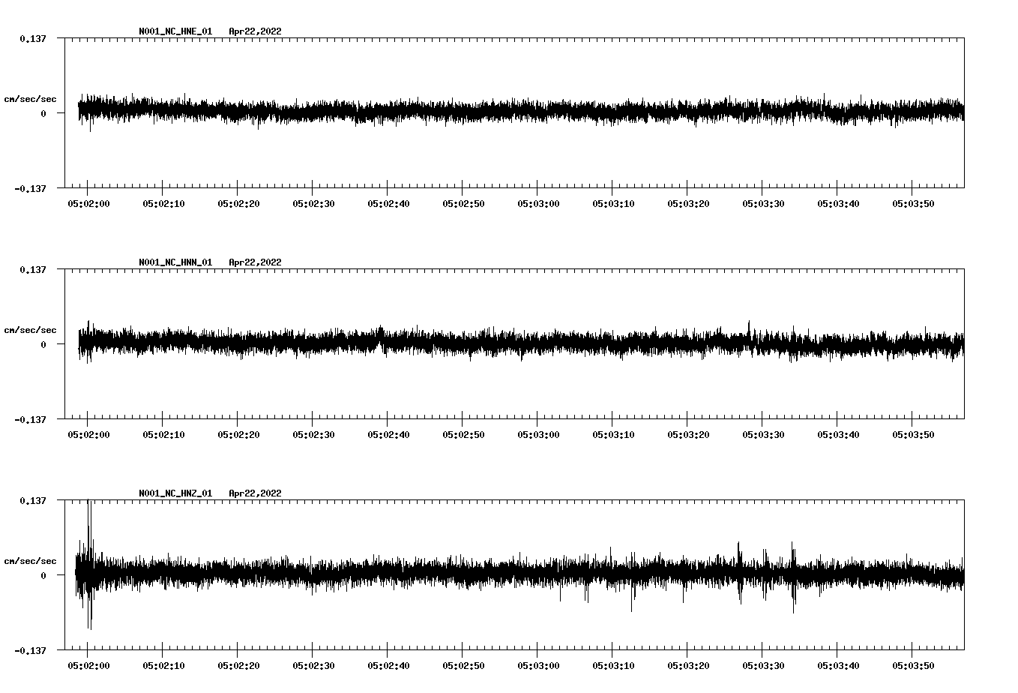Click the -0.137 lower limit of HNN plot
This screenshot has width=1018, height=693.
click(x=30, y=419)
